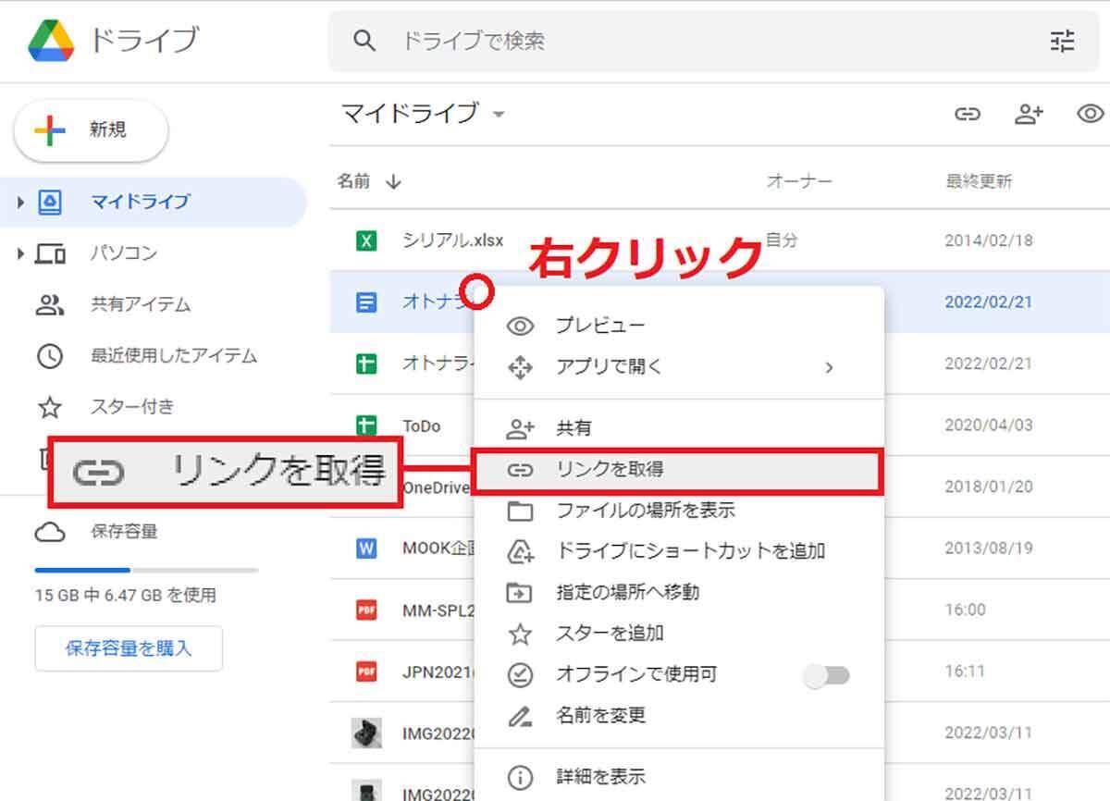
Task: Choose '名前を変更' from context menu
Action: (600, 715)
